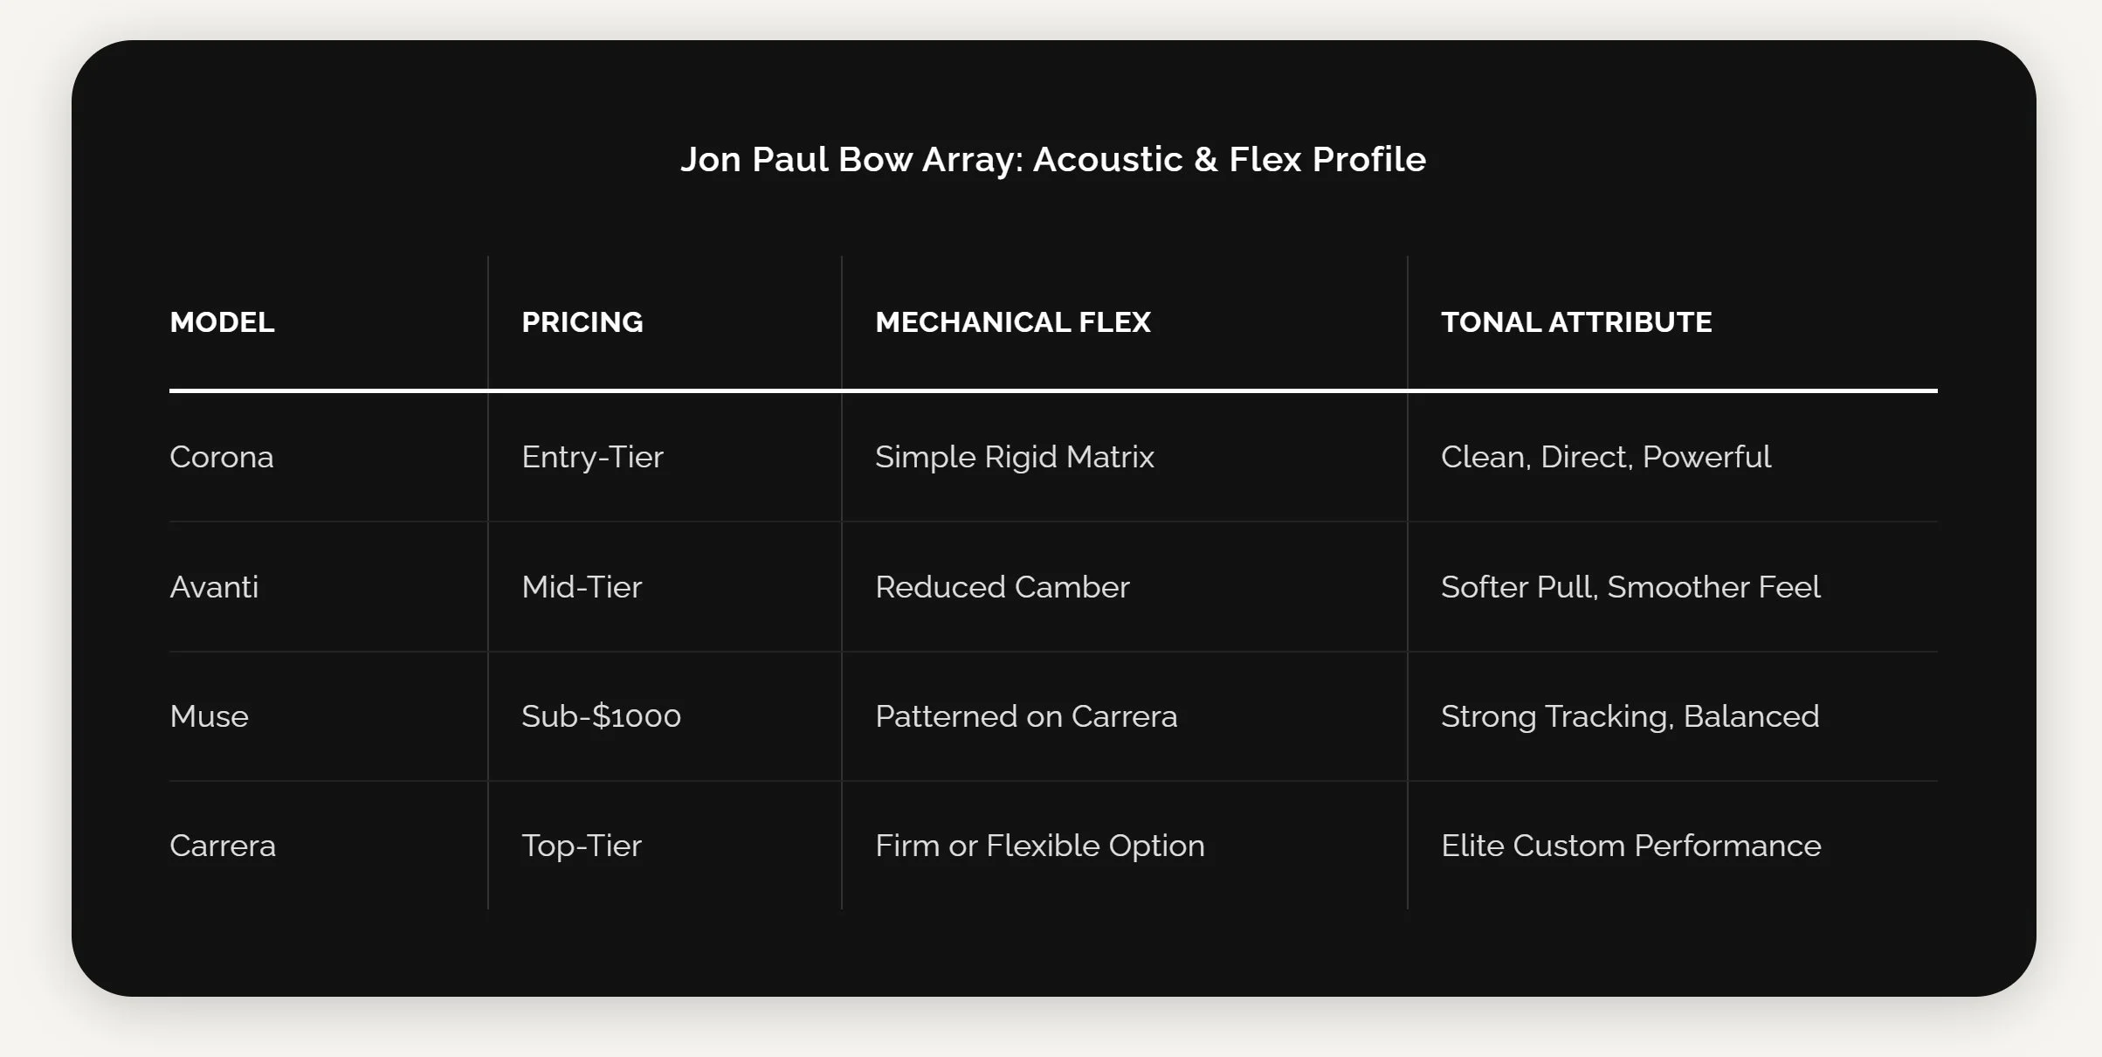Click the Mid-Tier pricing cell
The height and width of the screenshot is (1057, 2102).
[665, 587]
